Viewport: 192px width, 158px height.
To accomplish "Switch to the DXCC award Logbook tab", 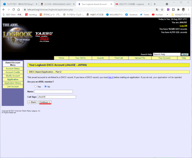I will point(132,4).
